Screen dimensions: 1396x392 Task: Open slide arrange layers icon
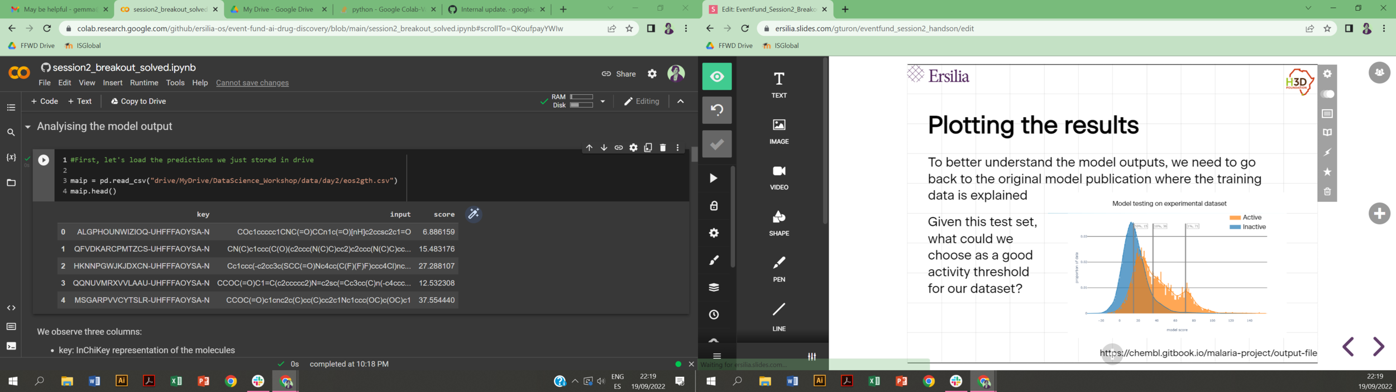714,287
